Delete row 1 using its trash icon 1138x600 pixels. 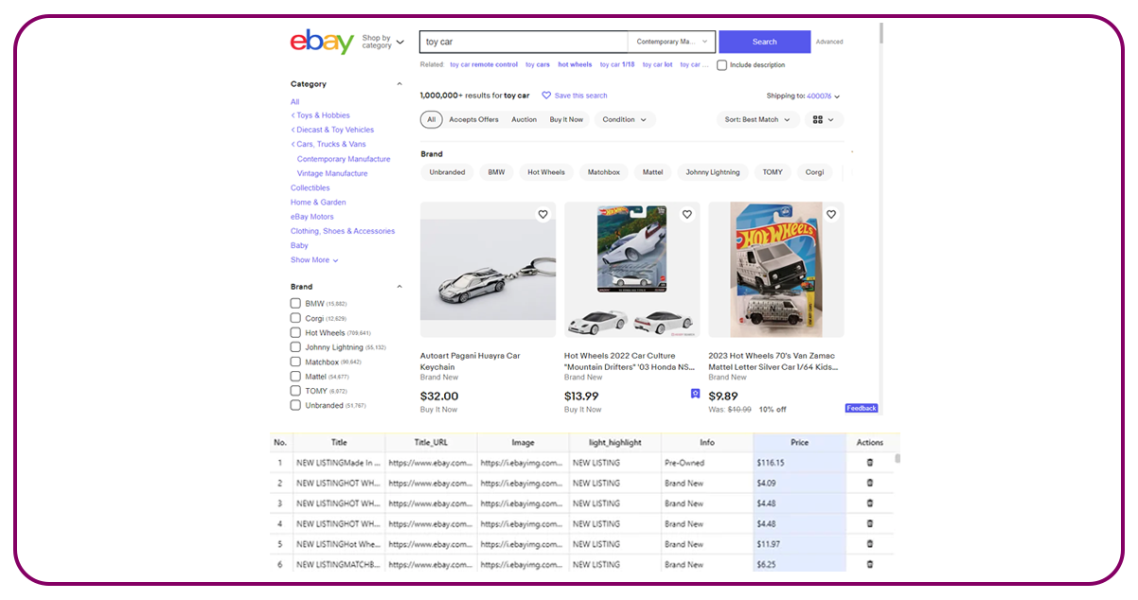[870, 463]
